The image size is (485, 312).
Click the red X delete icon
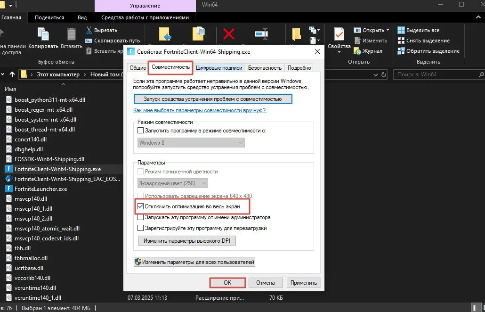pos(228,34)
